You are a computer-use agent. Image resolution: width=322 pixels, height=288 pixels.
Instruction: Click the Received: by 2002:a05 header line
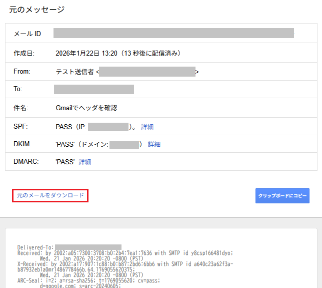pos(125,253)
